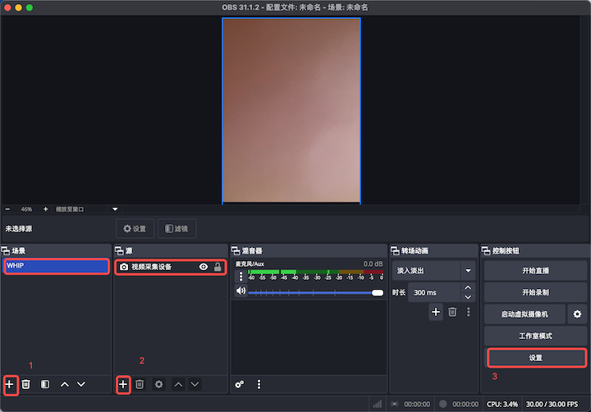Toggle lock on 视频采集设备 source
Viewport: 591px width, 412px height.
point(218,268)
